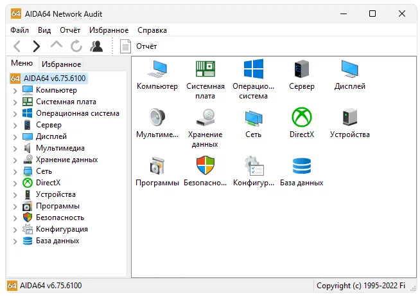Switch to the Меню tab
This screenshot has height=296, width=420.
(22, 63)
